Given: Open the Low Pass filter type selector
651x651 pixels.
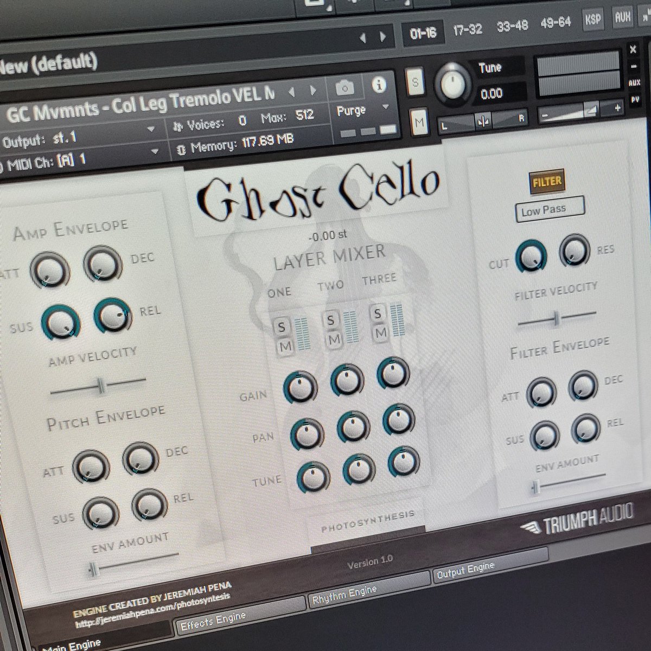Looking at the screenshot, I should (550, 208).
